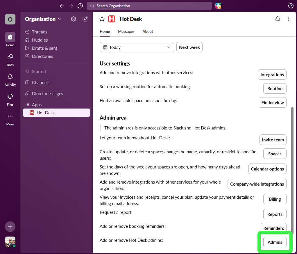
Task: Click the Next week button
Action: point(189,47)
